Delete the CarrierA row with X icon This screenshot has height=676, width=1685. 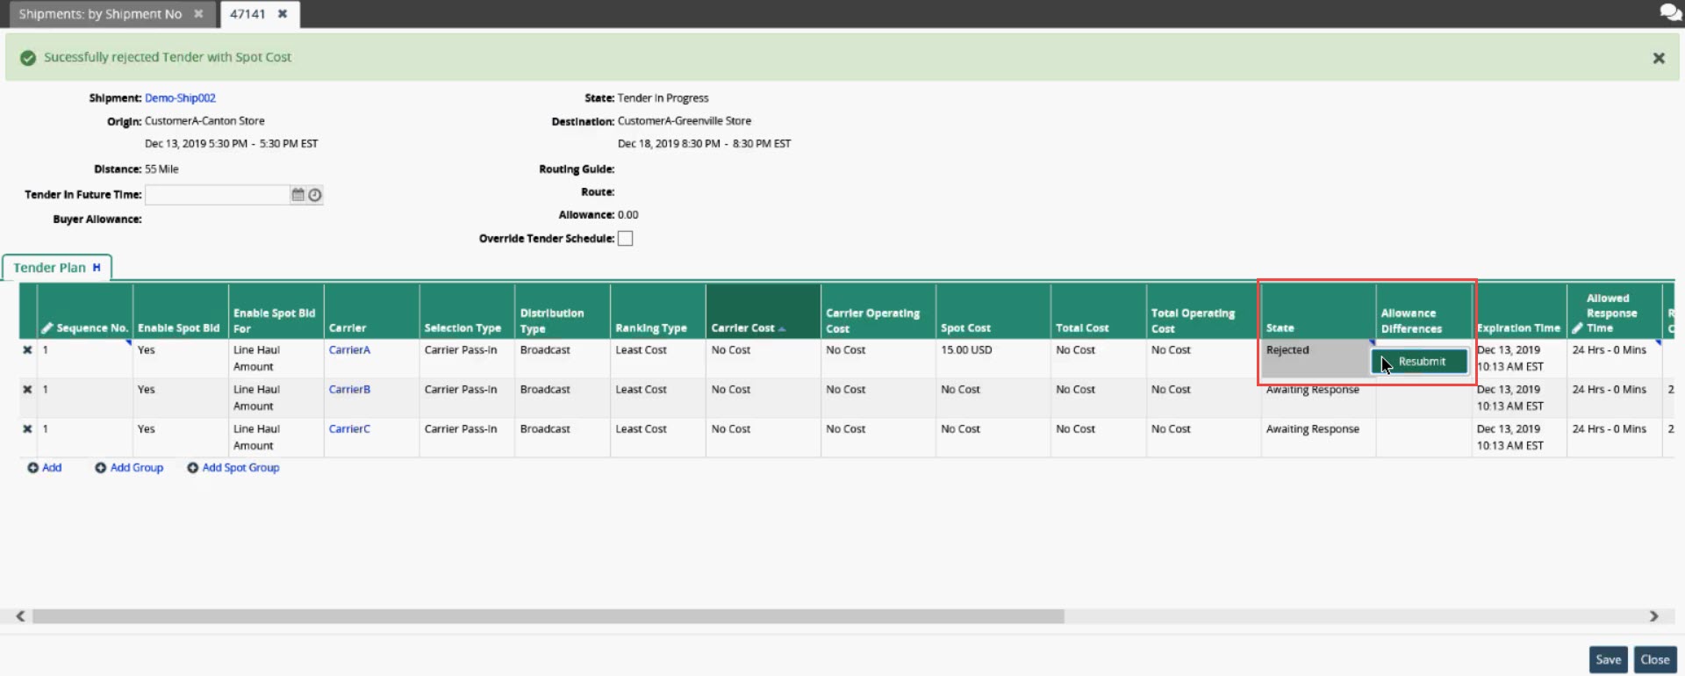27,350
